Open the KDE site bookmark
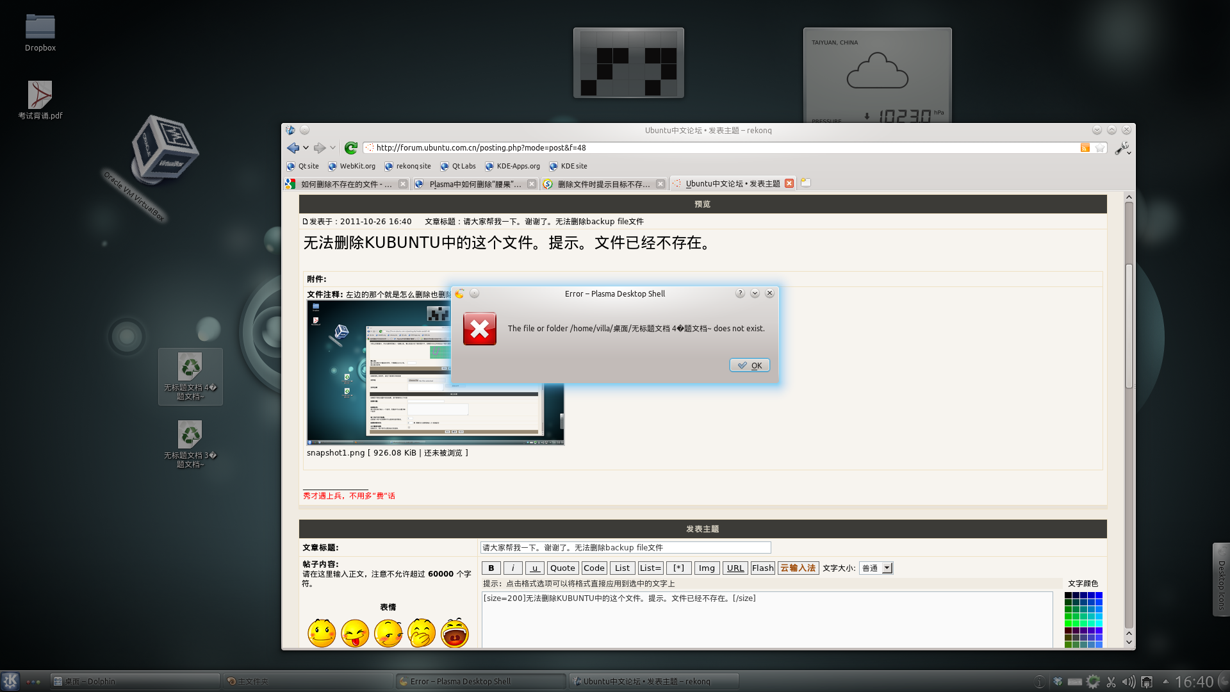The height and width of the screenshot is (692, 1230). tap(568, 166)
